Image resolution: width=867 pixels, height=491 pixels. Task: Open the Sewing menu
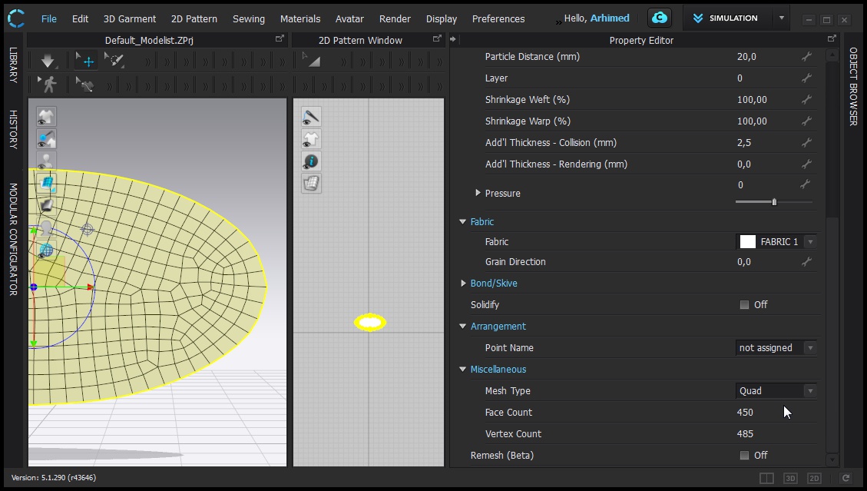coord(248,18)
